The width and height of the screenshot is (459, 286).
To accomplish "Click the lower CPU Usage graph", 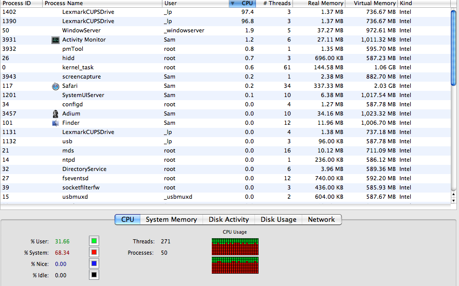I will tap(235, 265).
